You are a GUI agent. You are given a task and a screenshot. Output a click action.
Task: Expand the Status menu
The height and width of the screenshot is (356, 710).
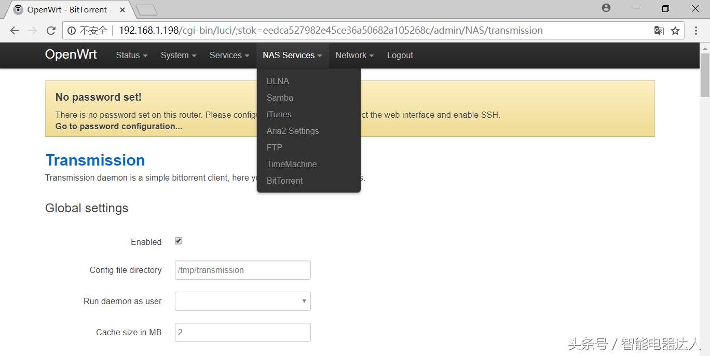[x=131, y=55]
